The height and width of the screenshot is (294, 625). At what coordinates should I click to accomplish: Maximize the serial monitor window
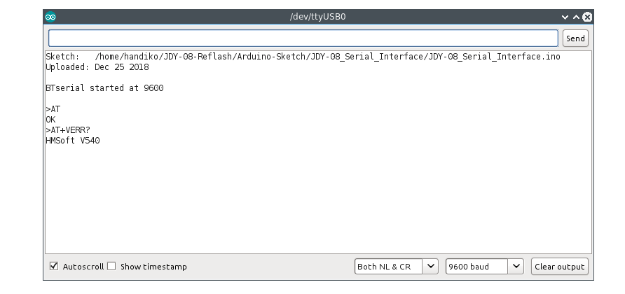click(576, 17)
